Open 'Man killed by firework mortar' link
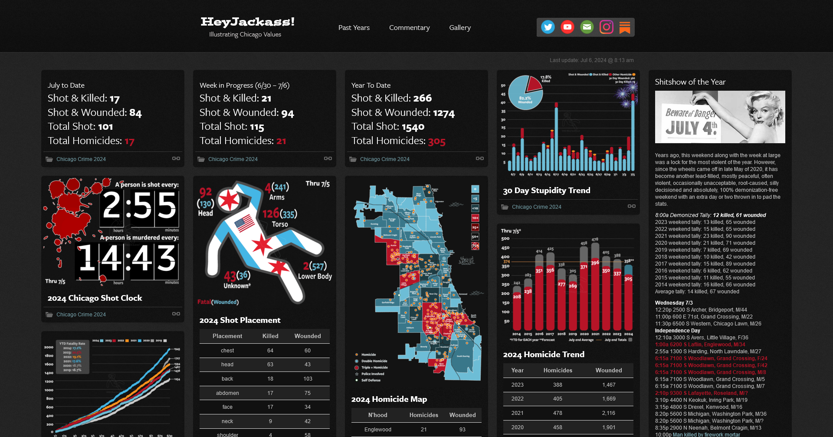 [x=706, y=434]
